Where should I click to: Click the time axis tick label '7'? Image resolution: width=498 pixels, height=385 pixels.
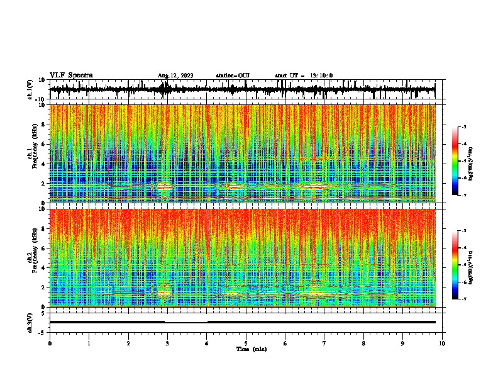[x=324, y=343]
